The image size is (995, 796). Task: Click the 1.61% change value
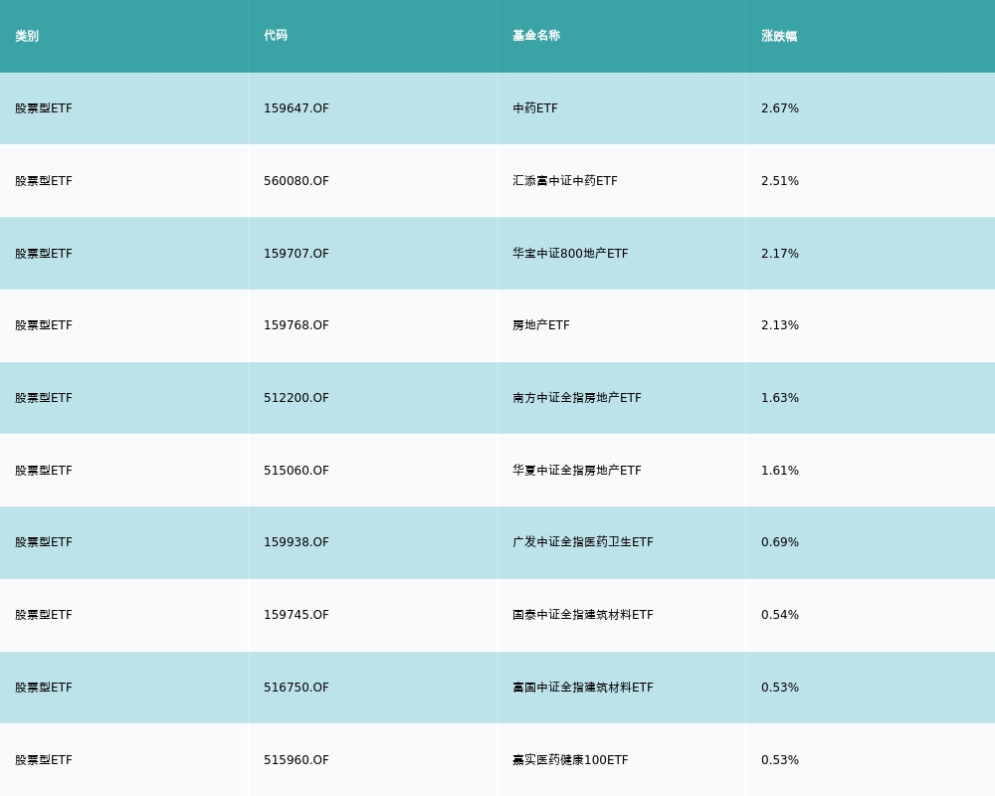[x=780, y=471]
